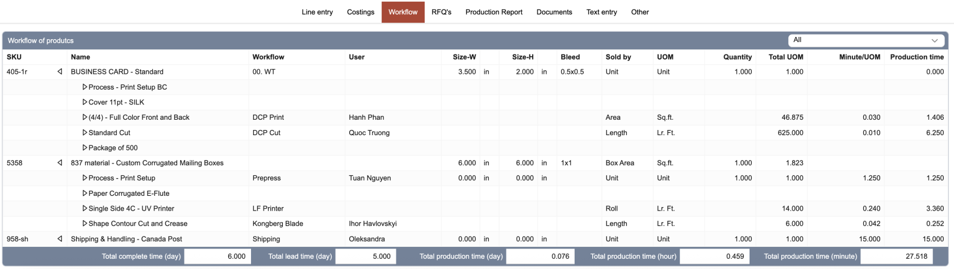Collapse the 5358 Custom Corrugated Mailing Boxes row
The image size is (954, 269).
point(60,163)
